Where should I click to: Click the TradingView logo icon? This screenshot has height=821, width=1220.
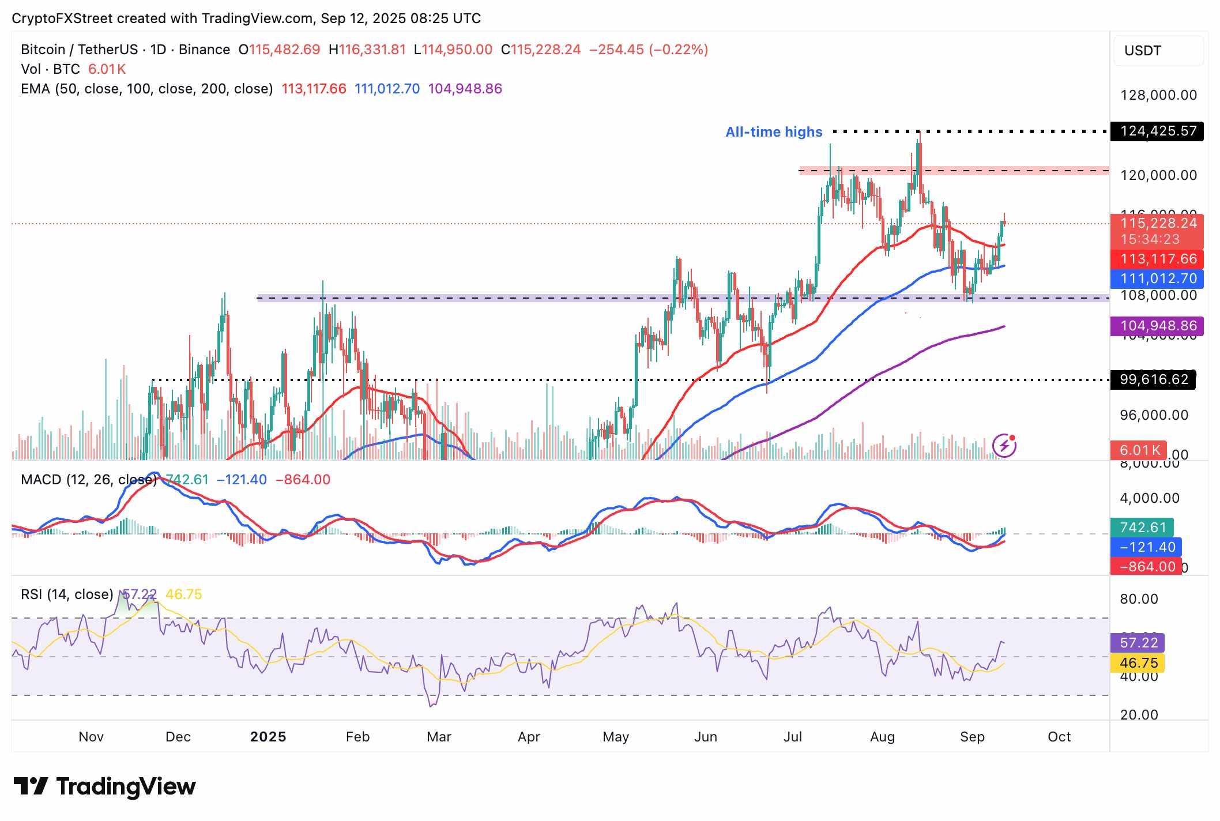pos(31,786)
